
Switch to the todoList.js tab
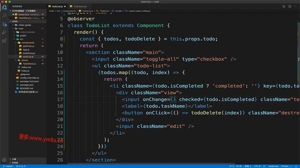coord(57,7)
